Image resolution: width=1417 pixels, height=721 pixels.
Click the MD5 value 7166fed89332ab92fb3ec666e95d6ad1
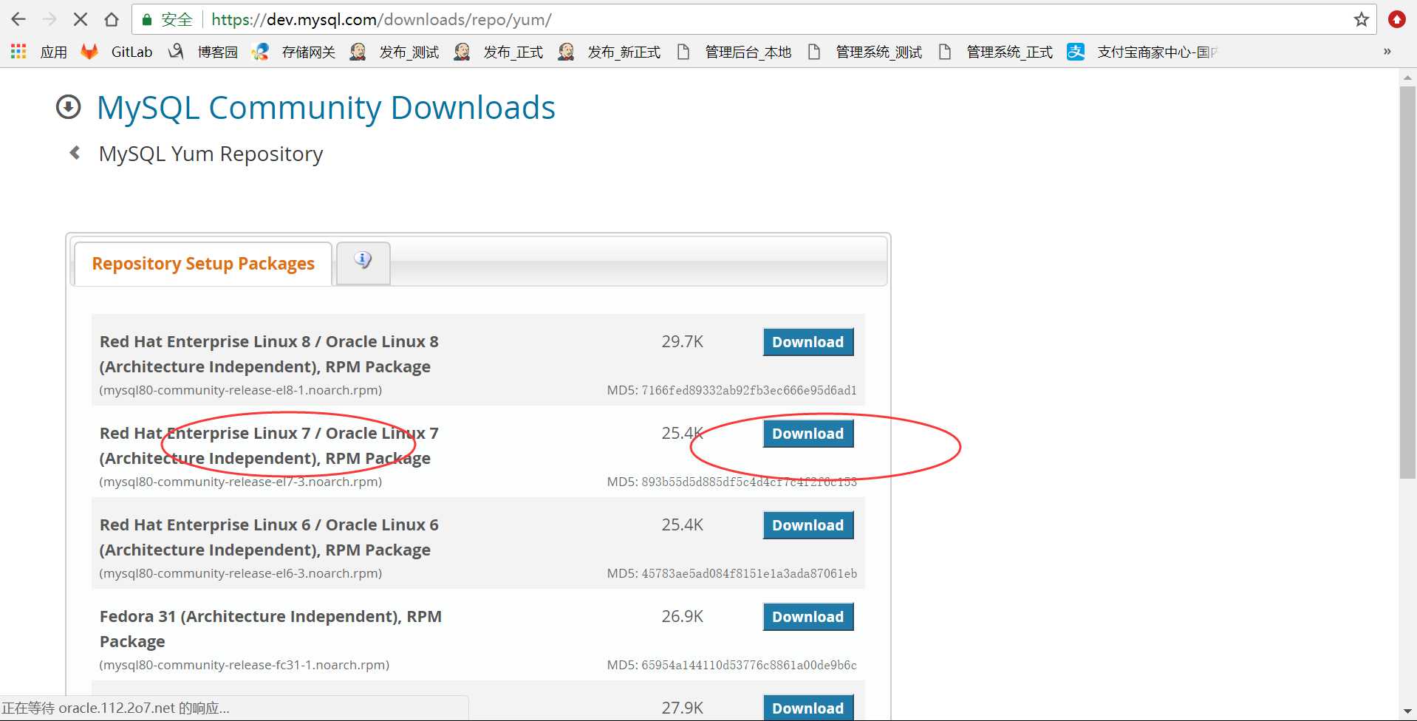pyautogui.click(x=749, y=390)
